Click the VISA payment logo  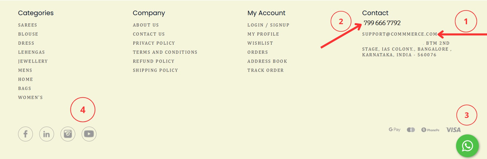click(453, 130)
